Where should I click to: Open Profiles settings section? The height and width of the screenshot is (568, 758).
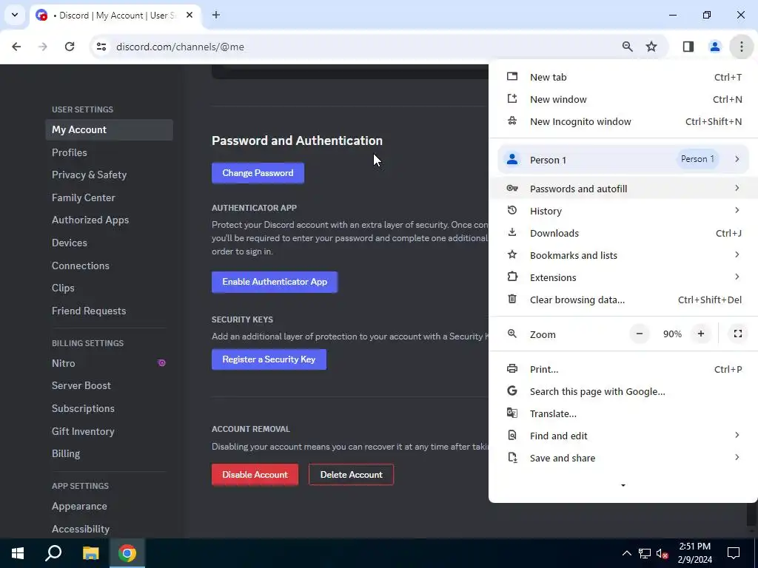(x=110, y=152)
